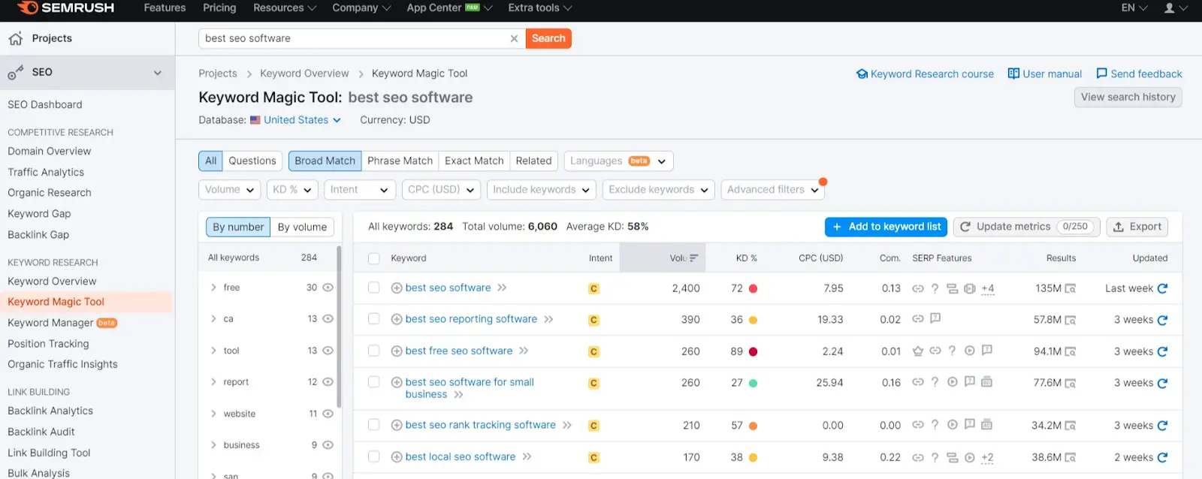Click the keyword groups panel scrollbar
Screen dimensions: 1202x479
339,327
